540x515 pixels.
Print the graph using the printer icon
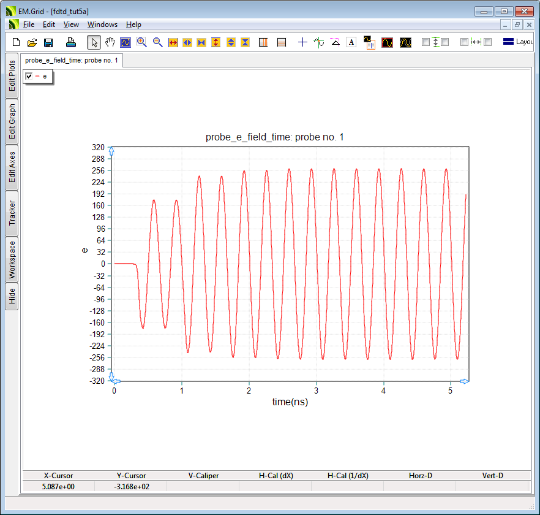pos(70,42)
